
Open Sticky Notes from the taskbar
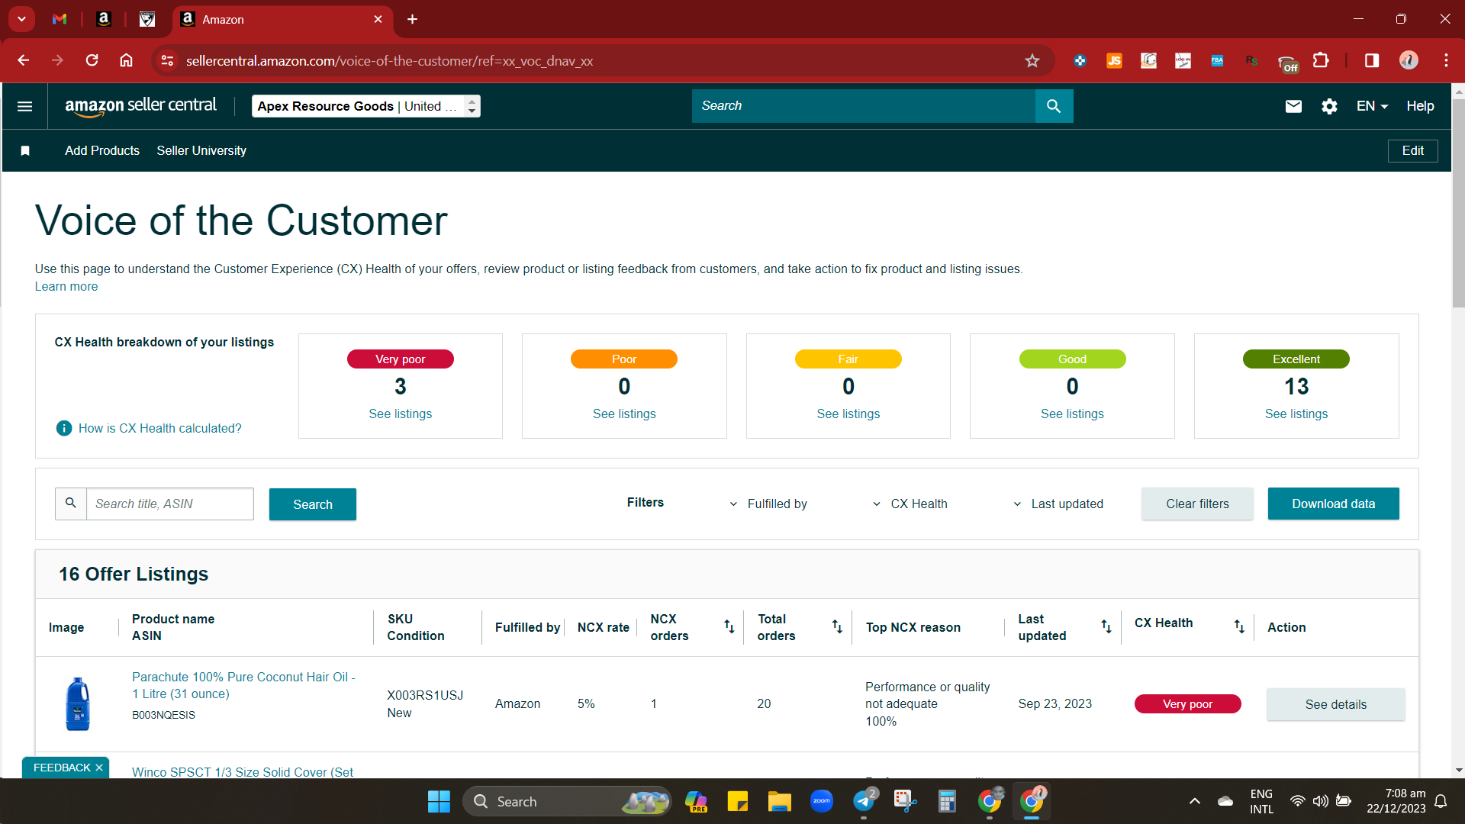click(738, 802)
